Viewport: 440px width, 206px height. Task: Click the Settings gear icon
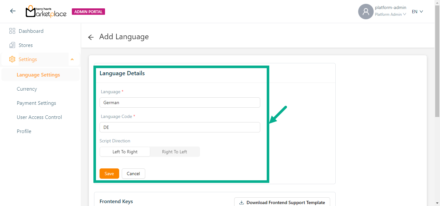coord(12,59)
